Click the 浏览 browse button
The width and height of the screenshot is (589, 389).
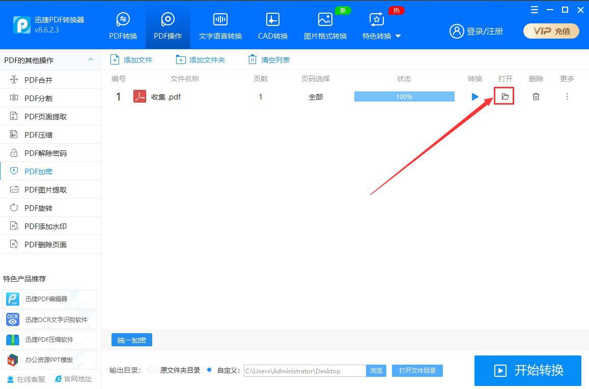pyautogui.click(x=376, y=371)
